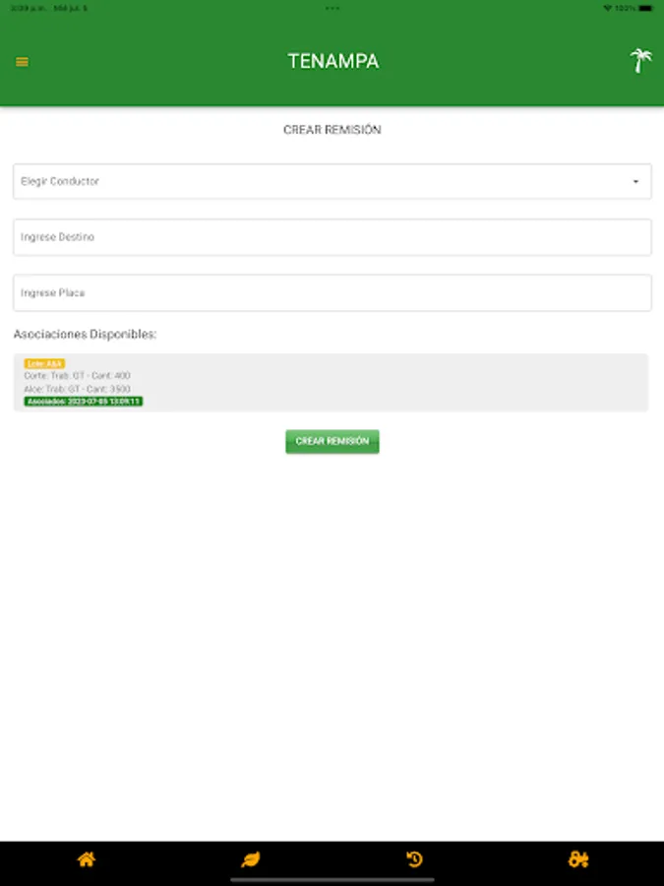Tap the palm tree icon
Viewport: 664px width, 886px height.
point(640,61)
